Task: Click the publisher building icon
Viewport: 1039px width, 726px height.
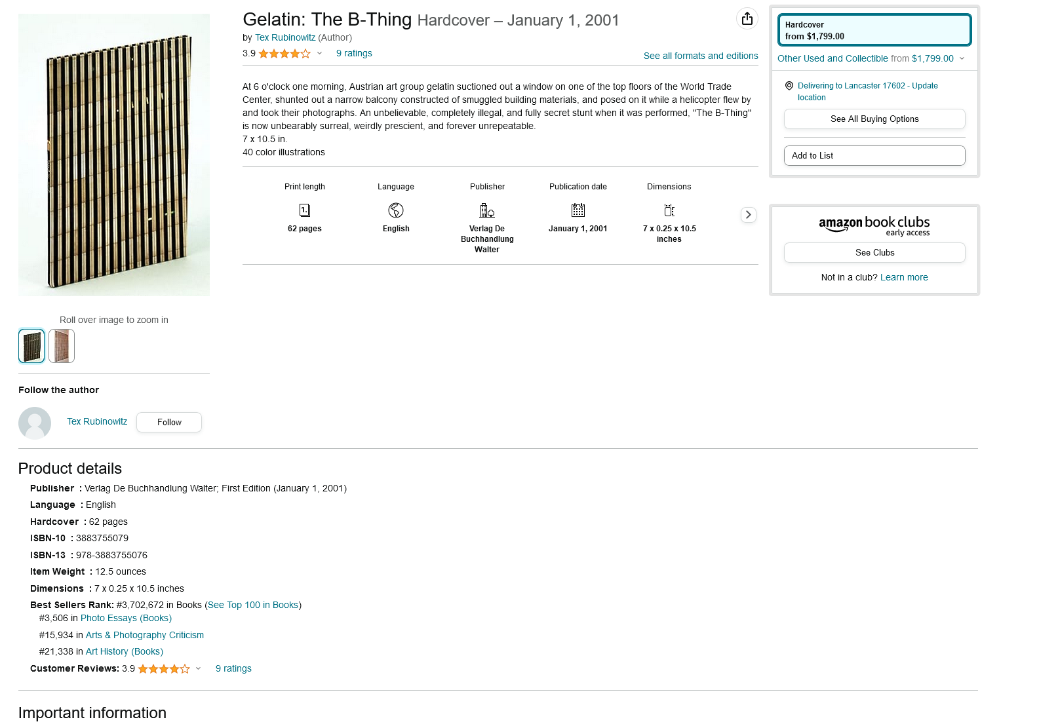Action: click(487, 210)
